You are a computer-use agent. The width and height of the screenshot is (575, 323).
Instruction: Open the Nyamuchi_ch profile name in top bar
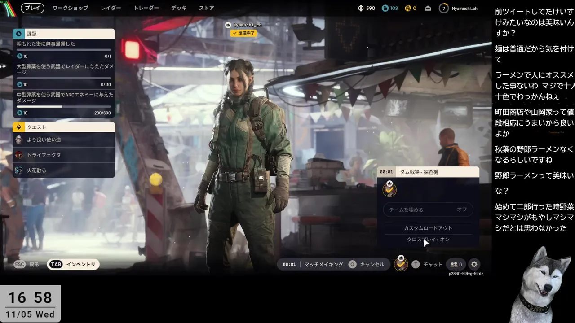point(464,8)
